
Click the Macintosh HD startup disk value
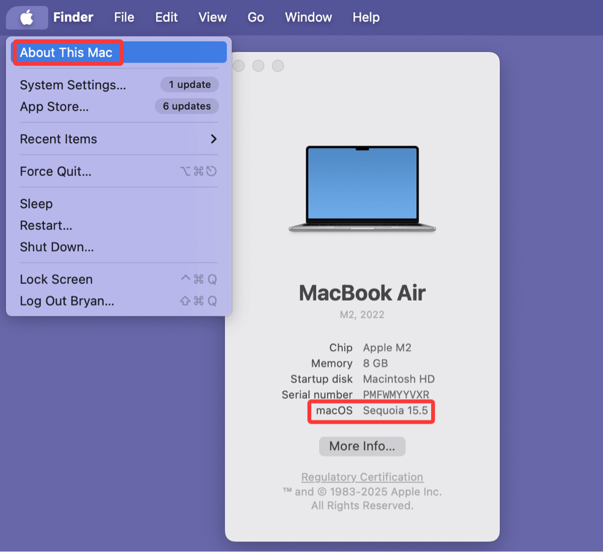pos(399,379)
